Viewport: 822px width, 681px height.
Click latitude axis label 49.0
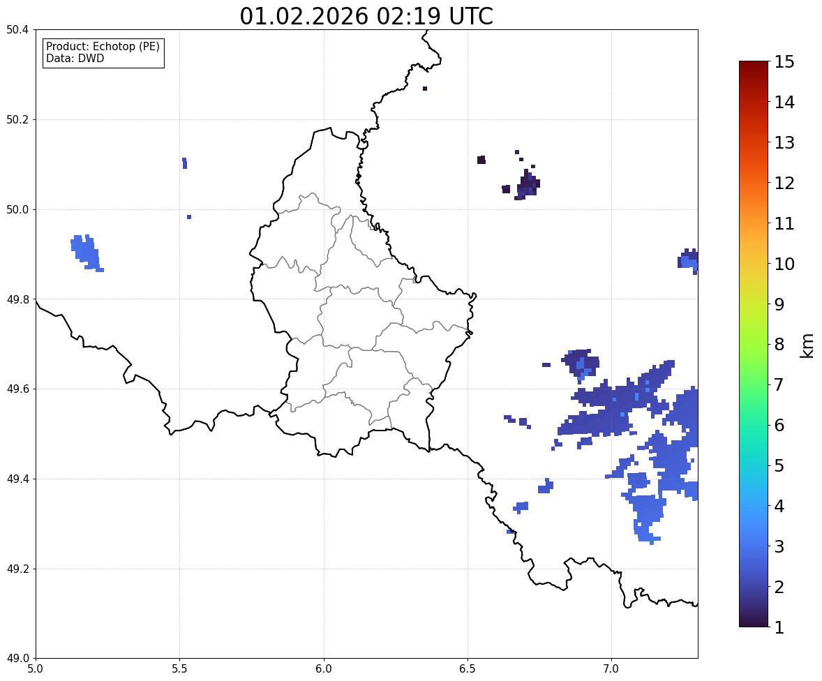coord(17,659)
